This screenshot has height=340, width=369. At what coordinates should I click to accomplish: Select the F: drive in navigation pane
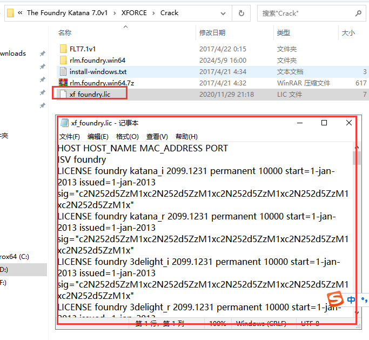coord(3,283)
